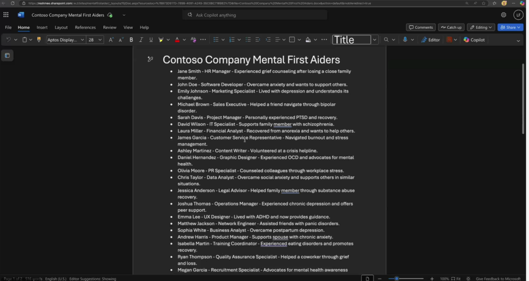
Task: Click the Shrink Font icon
Action: tap(121, 40)
